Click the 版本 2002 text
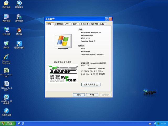The height and width of the screenshot is (126, 168). (x=86, y=38)
